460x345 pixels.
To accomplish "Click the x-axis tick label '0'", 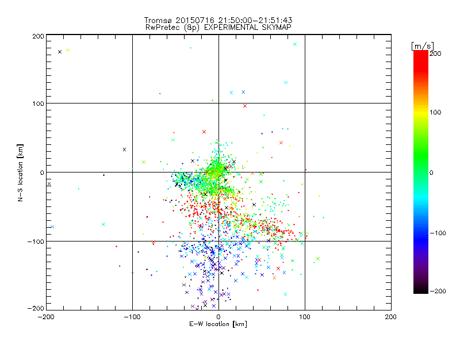I will [x=218, y=317].
